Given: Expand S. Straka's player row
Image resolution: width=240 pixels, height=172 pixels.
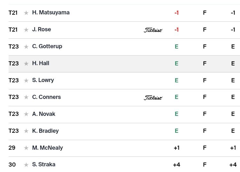Looking at the screenshot, I should (124, 165).
